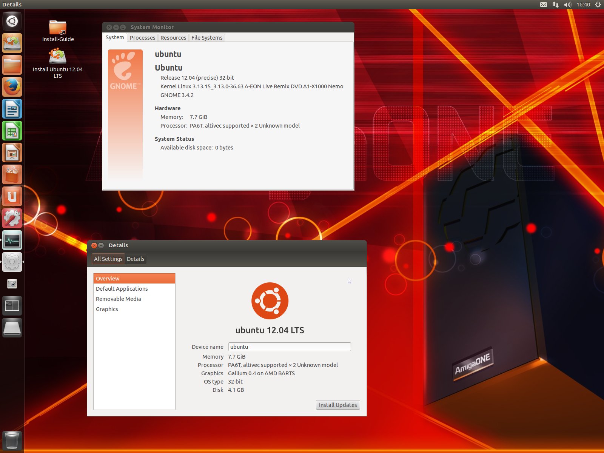This screenshot has height=453, width=604.
Task: Open Ubuntu Software Center icon
Action: 12,175
